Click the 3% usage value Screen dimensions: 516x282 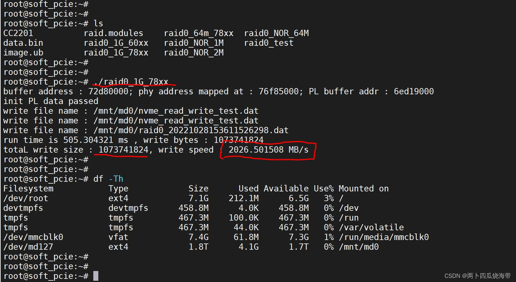pyautogui.click(x=329, y=198)
